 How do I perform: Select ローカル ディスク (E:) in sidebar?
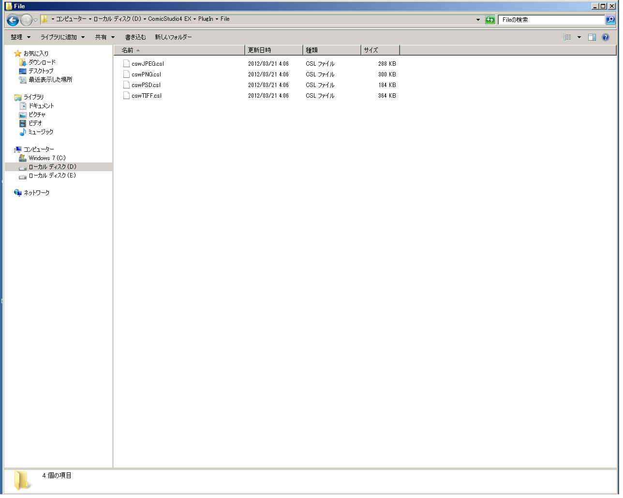(52, 176)
